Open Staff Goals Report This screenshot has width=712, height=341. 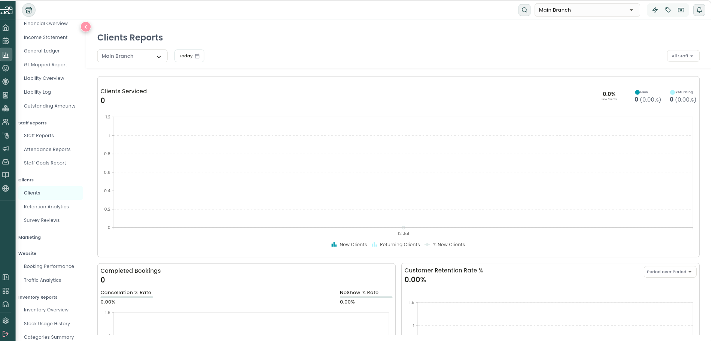point(45,163)
